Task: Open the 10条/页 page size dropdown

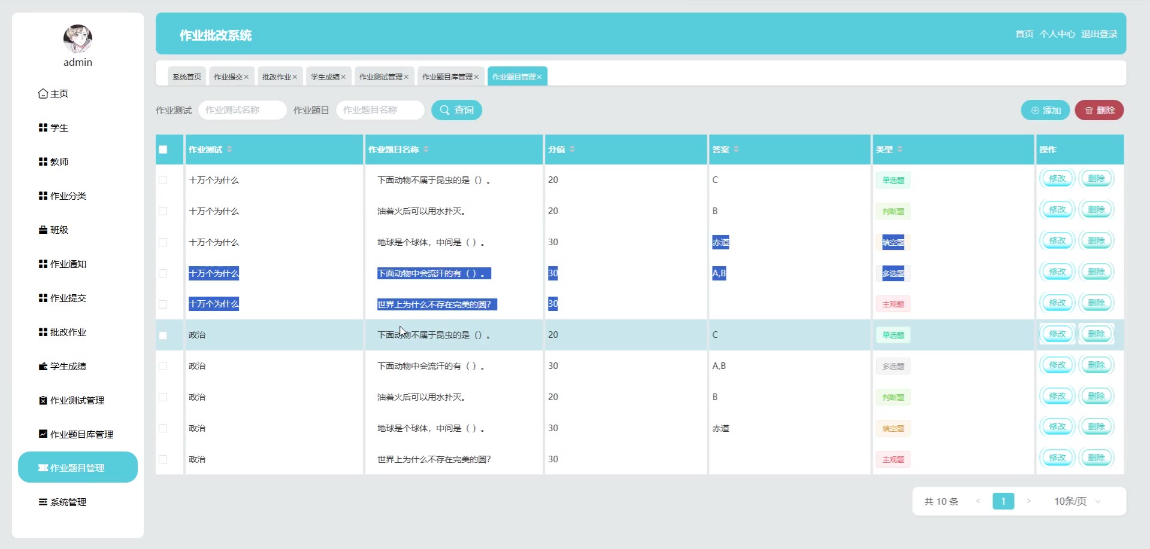Action: tap(1078, 501)
